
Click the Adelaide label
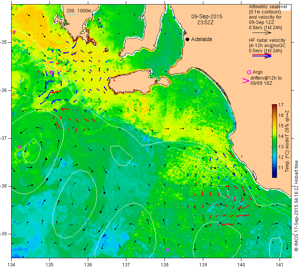point(201,39)
